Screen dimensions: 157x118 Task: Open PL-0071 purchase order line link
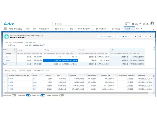point(10,79)
